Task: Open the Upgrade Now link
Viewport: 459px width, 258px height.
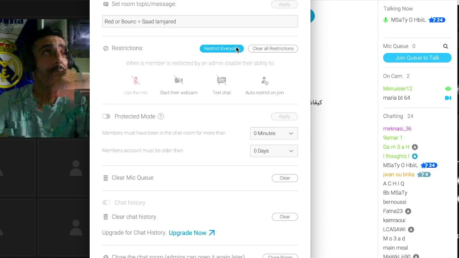Action: click(x=191, y=233)
